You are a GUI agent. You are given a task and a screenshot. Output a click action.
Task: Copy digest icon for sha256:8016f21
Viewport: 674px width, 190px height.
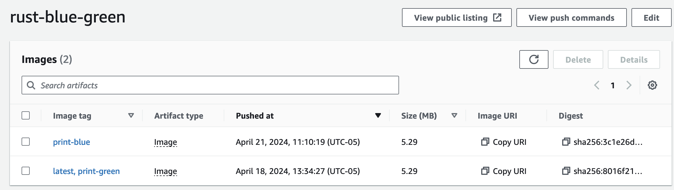(x=566, y=171)
